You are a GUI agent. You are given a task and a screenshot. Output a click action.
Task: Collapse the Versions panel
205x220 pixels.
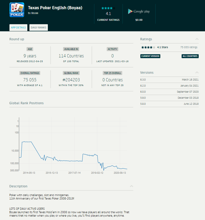pos(197,73)
